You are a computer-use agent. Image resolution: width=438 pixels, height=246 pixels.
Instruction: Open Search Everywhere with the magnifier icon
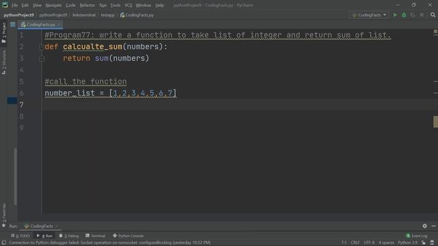(433, 15)
